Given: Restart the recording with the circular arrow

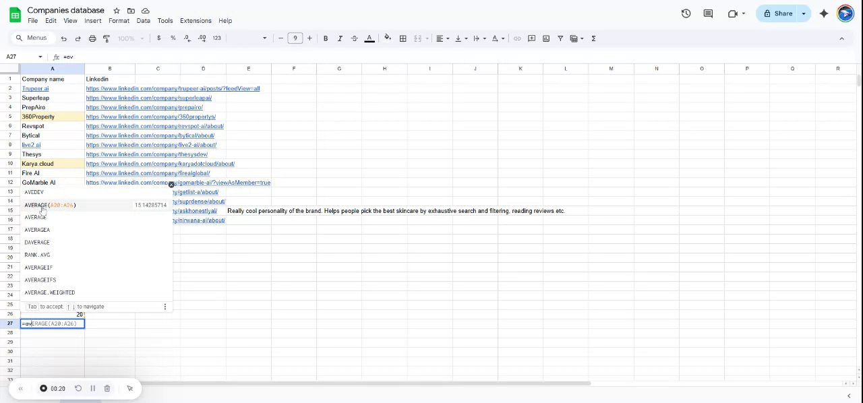Looking at the screenshot, I should coord(78,388).
